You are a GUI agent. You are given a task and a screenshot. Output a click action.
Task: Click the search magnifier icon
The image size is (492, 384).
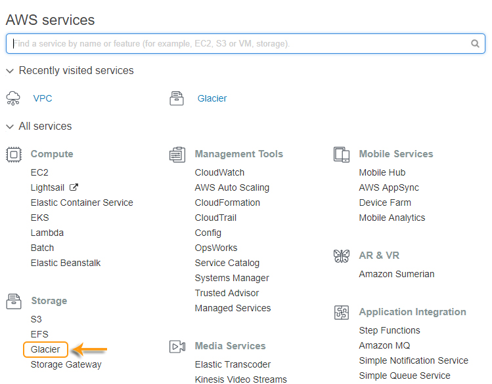[x=475, y=43]
